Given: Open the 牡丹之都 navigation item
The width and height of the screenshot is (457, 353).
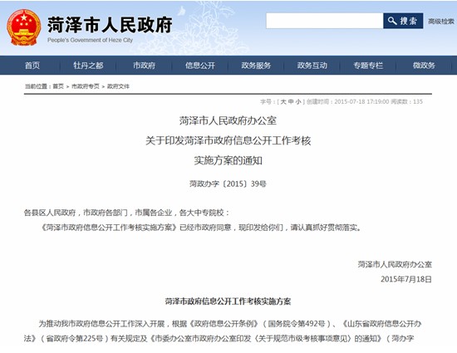Looking at the screenshot, I should tap(88, 66).
